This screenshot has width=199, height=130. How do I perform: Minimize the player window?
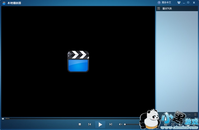(184, 3)
